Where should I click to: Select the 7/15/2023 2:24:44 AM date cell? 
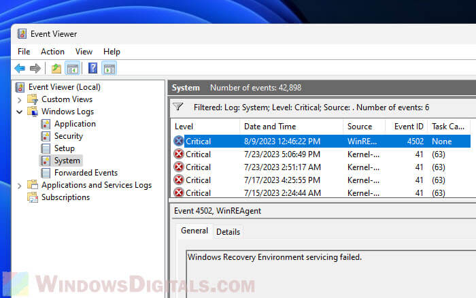[x=282, y=193]
